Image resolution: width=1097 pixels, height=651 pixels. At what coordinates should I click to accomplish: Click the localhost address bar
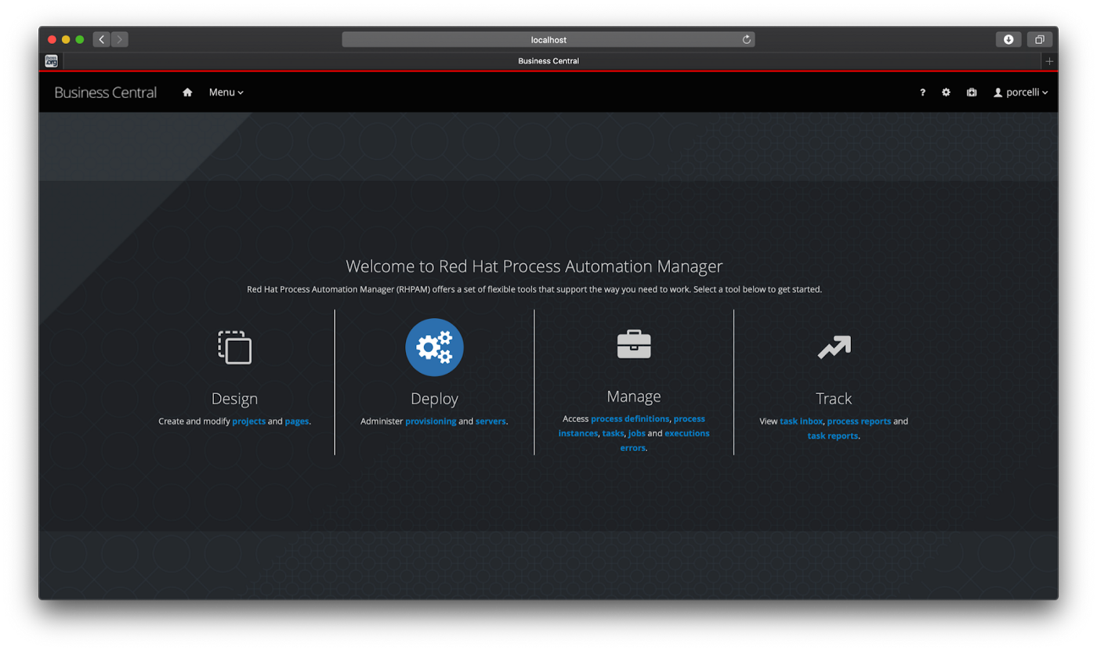click(x=548, y=39)
